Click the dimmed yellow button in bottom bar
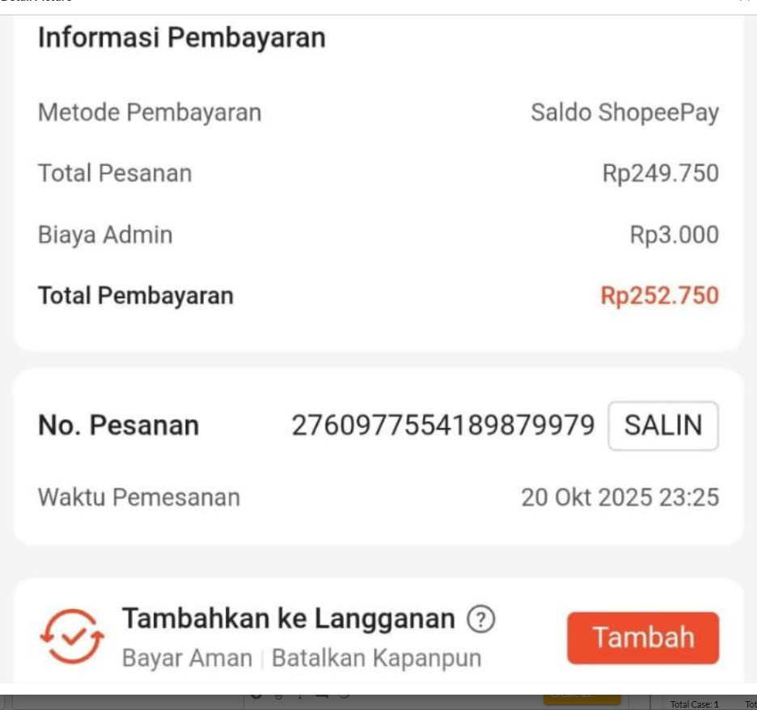This screenshot has height=710, width=757. click(581, 697)
